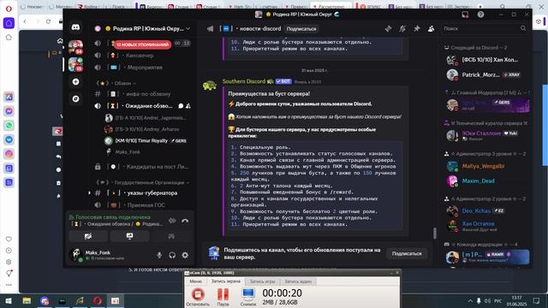This screenshot has height=308, width=548.
Task: Switch to Запись аудио tab in oCam
Action: pos(298,281)
